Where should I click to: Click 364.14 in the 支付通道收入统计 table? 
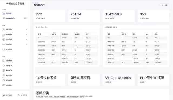click(157, 42)
